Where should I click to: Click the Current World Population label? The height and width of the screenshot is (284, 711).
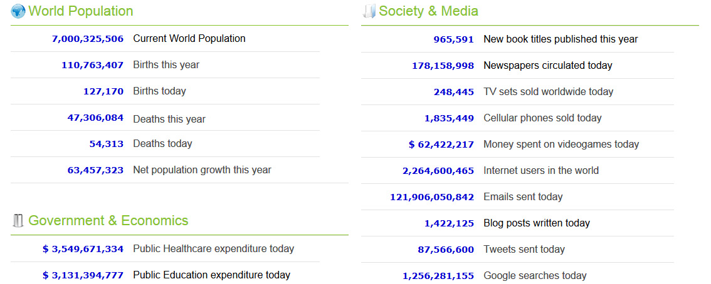coord(189,39)
